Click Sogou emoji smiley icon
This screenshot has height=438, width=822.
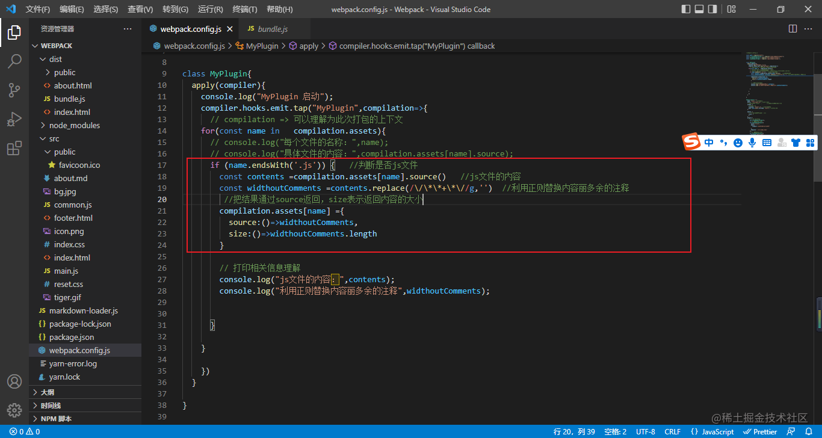click(738, 143)
